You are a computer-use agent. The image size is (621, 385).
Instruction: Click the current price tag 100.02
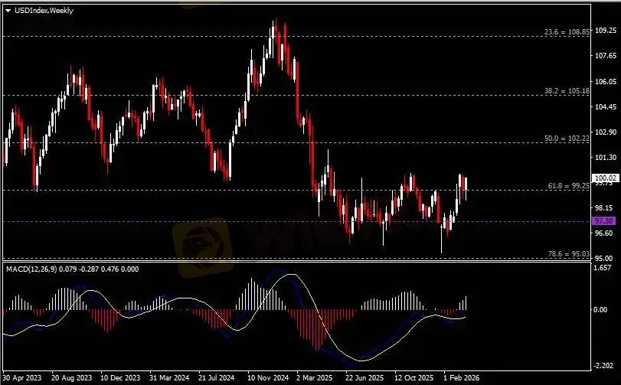605,178
